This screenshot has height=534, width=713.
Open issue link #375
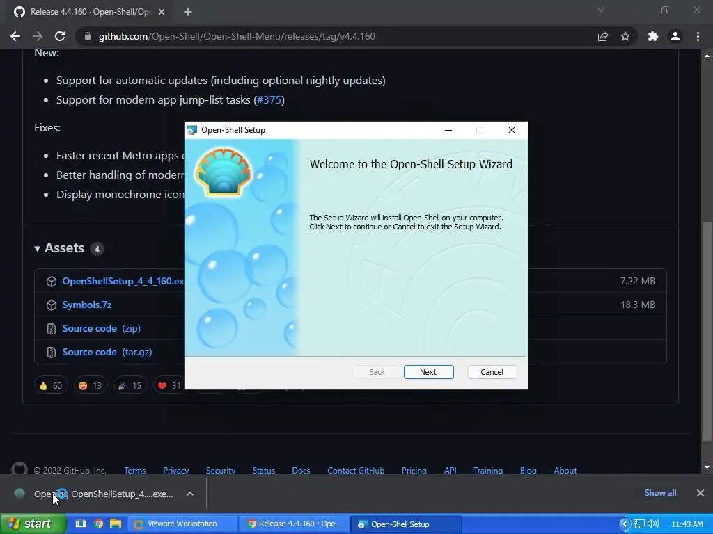point(269,100)
